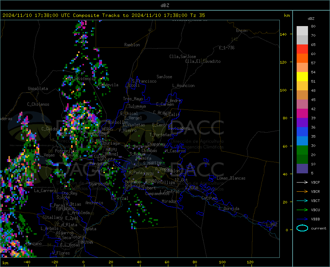Click the Tulumaya map label
Image resolution: width=330 pixels, height=267 pixels.
(x=137, y=106)
